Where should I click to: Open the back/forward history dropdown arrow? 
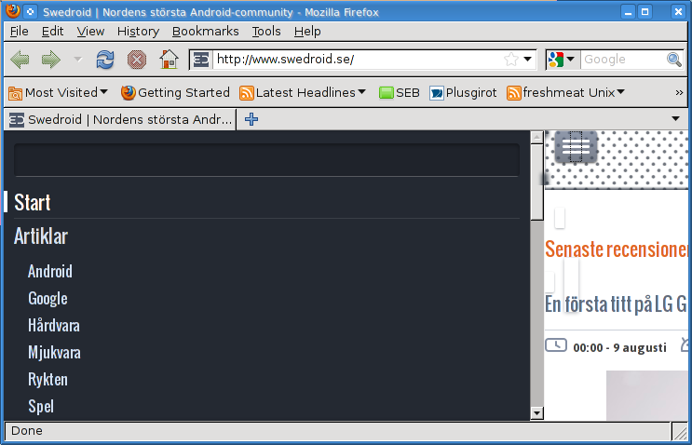[x=77, y=59]
